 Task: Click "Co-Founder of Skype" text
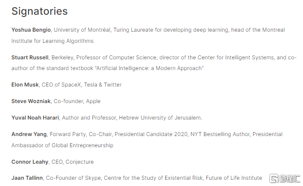[73, 178]
